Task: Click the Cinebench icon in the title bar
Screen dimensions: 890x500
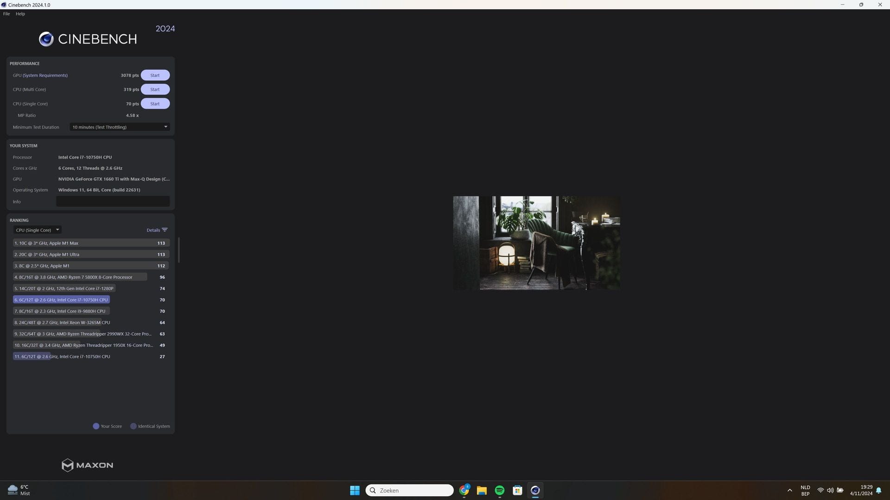Action: [4, 5]
